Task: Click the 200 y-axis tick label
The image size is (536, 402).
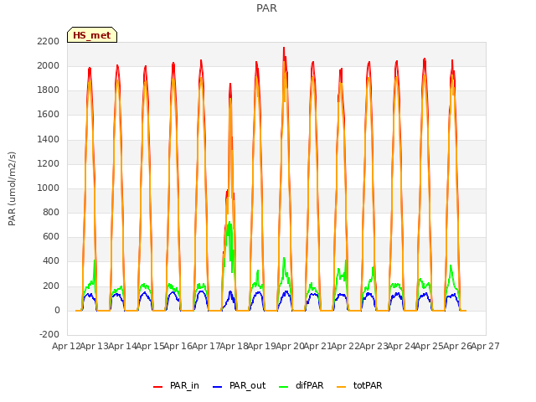Action: 51,286
